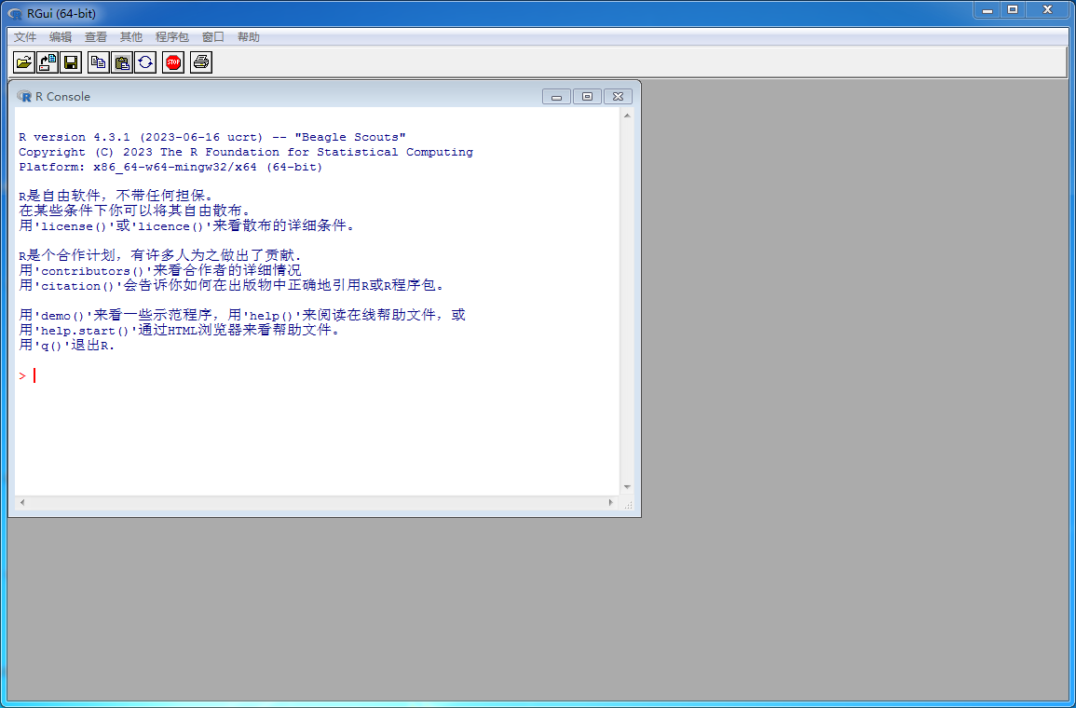Click the 'Copyright (C) 2023' text line
Screen dimensions: 1076x708
pos(246,152)
